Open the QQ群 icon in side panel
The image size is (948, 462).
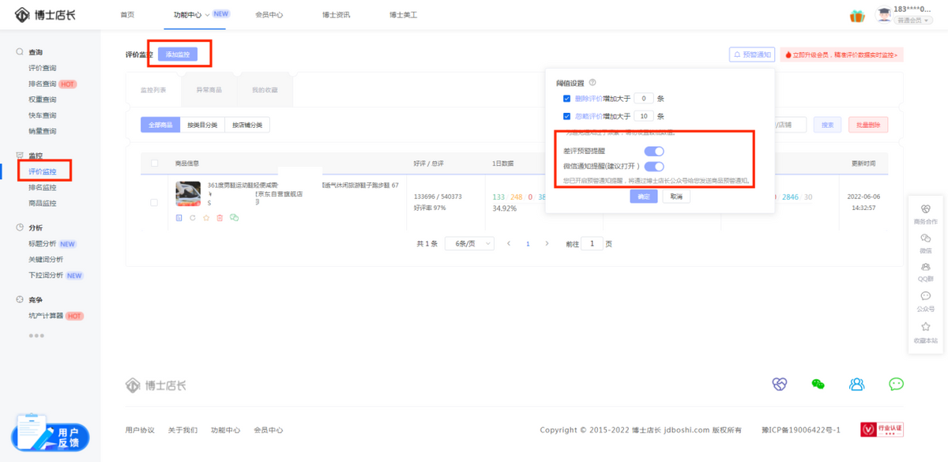(x=925, y=267)
